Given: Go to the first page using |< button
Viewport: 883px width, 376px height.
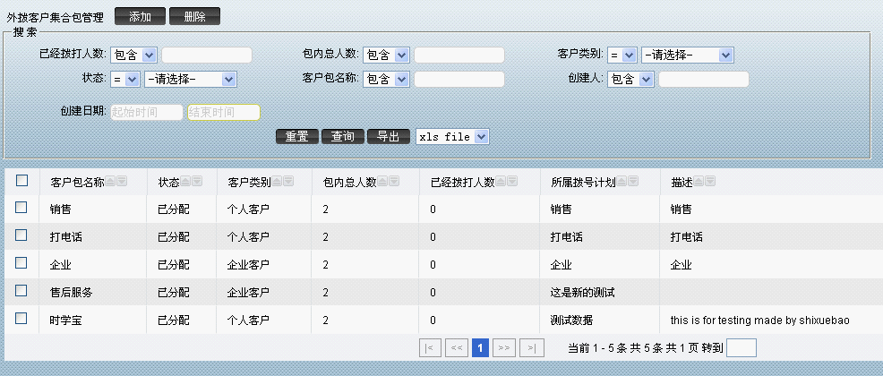Looking at the screenshot, I should [x=430, y=347].
